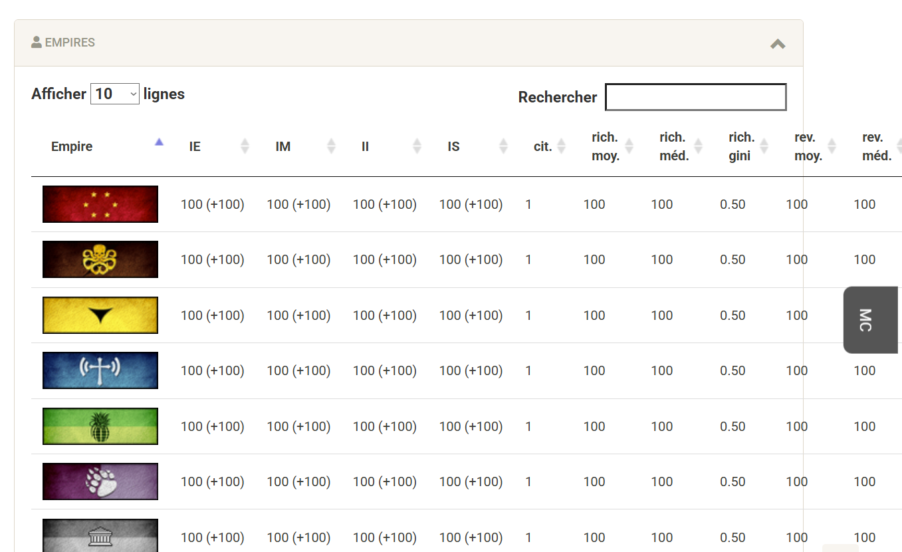902x552 pixels.
Task: Sort table by IE column
Action: (x=195, y=146)
